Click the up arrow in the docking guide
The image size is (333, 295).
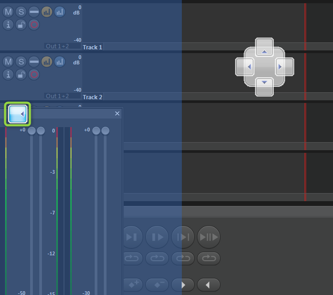click(x=264, y=50)
